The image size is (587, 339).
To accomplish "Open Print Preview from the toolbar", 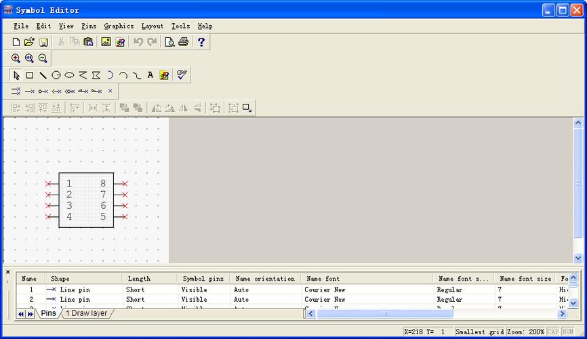I will pos(169,42).
